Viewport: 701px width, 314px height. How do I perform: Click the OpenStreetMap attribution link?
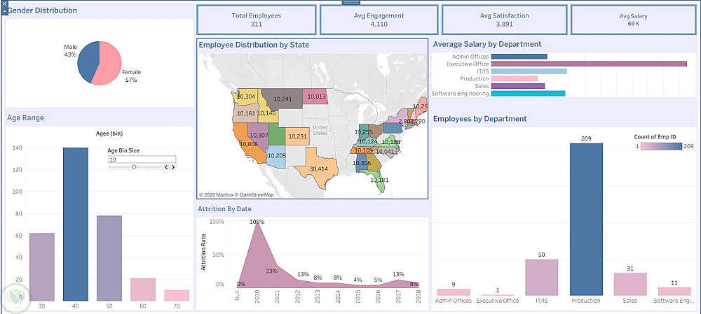click(258, 194)
